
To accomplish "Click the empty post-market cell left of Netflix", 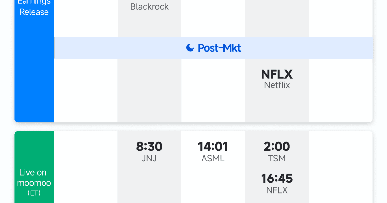I will tap(213, 90).
